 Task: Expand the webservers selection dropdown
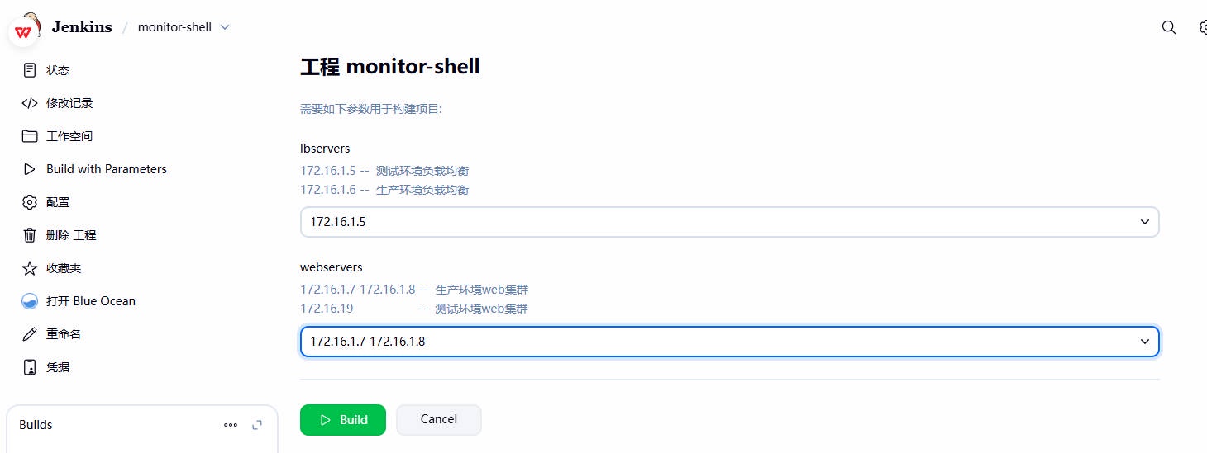point(729,342)
